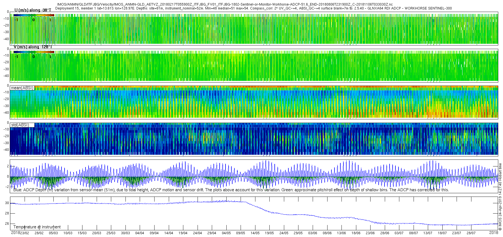Click the '26' temperature axis tick label

click(7, 224)
